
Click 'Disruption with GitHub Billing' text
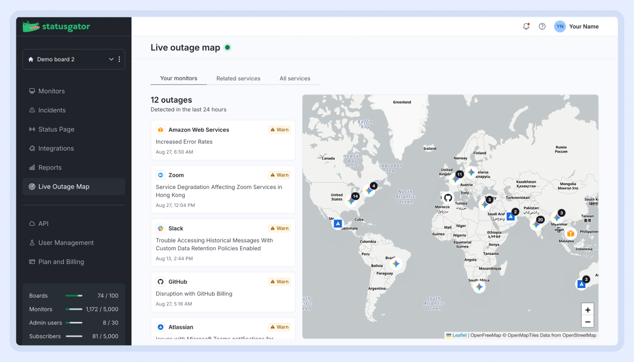click(194, 293)
